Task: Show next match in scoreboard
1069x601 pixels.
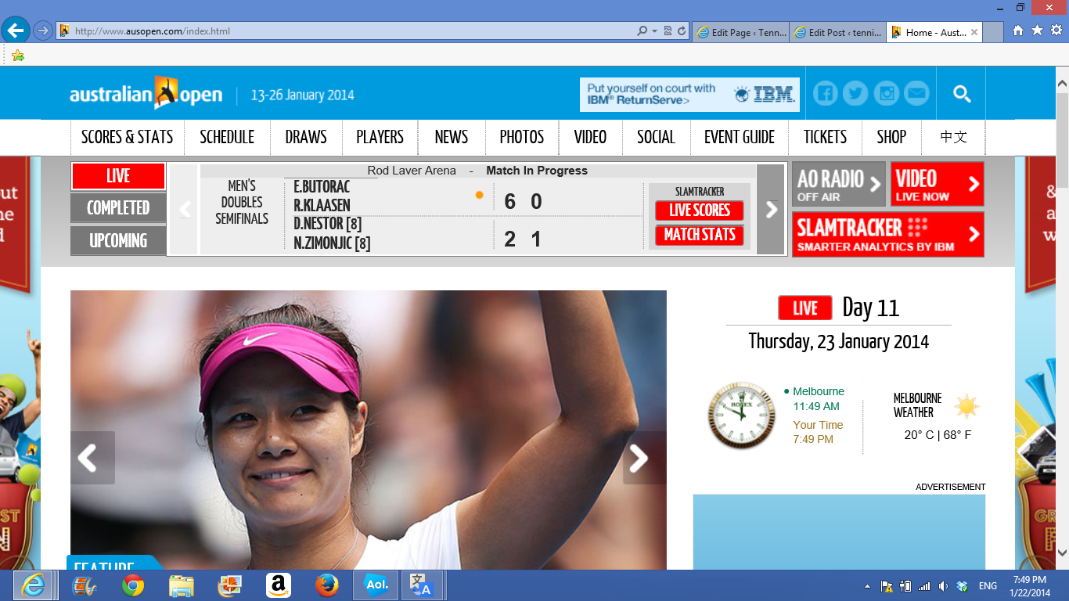Action: (x=771, y=209)
